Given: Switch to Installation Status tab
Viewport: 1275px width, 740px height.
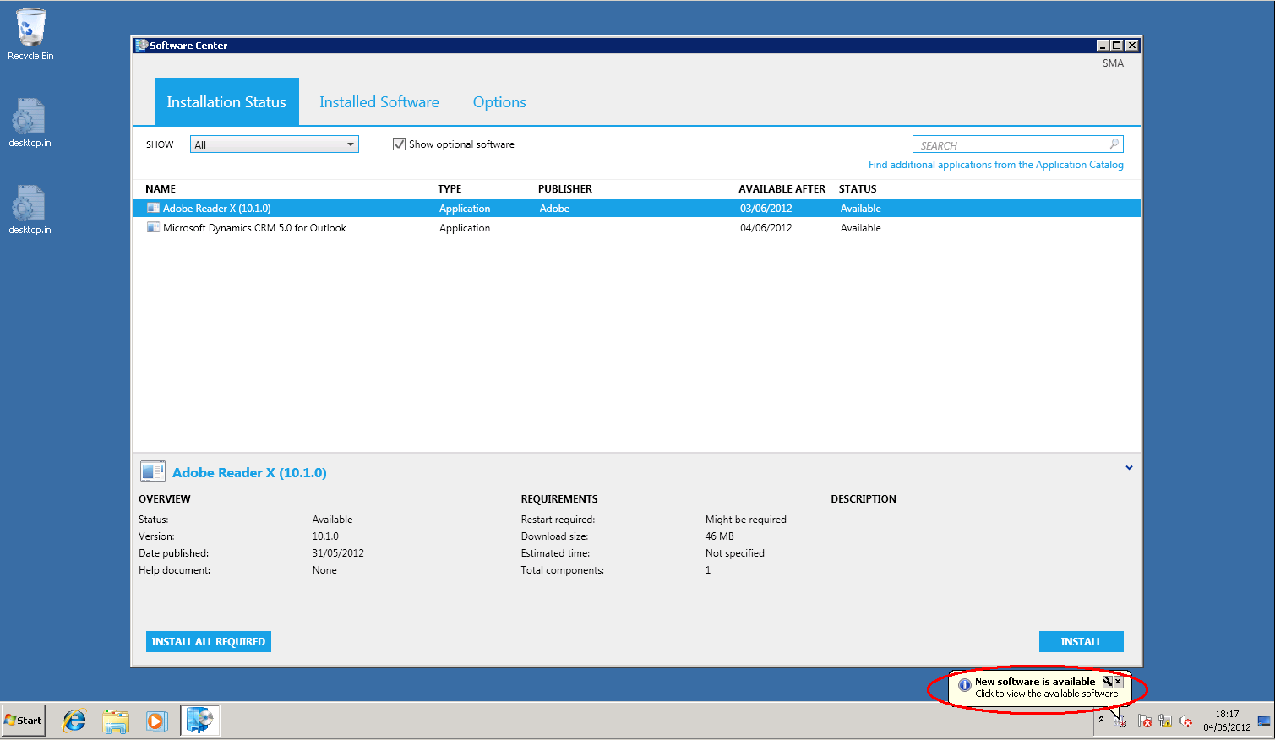Looking at the screenshot, I should tap(226, 101).
